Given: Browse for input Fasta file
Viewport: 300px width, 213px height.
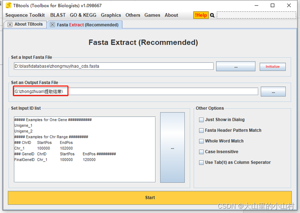Looking at the screenshot, I should pos(236,66).
